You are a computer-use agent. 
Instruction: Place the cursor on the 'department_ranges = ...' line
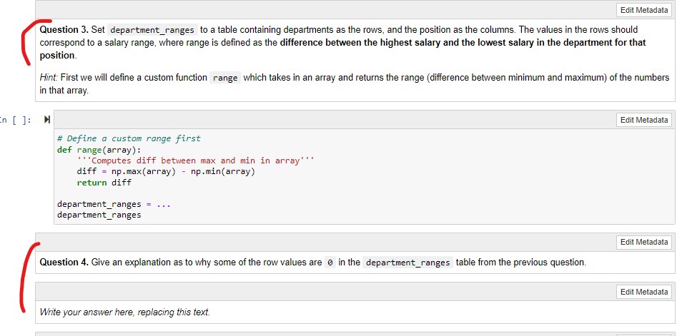(114, 204)
